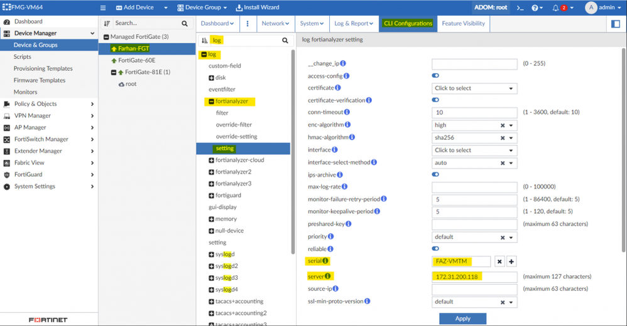Screen dimensions: 627x326
Task: Expand the disk tree node
Action: click(211, 78)
